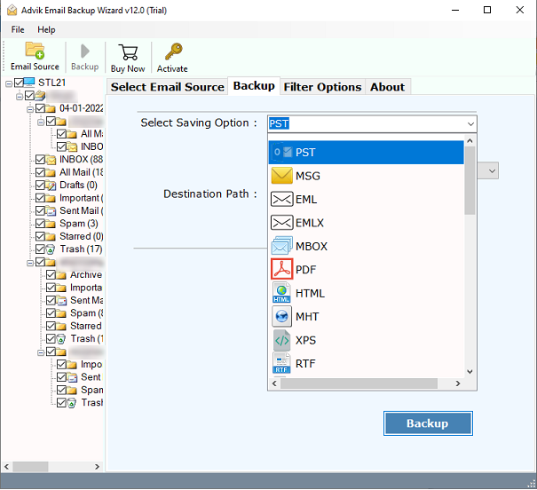Select the HTML globe file icon

click(x=282, y=293)
